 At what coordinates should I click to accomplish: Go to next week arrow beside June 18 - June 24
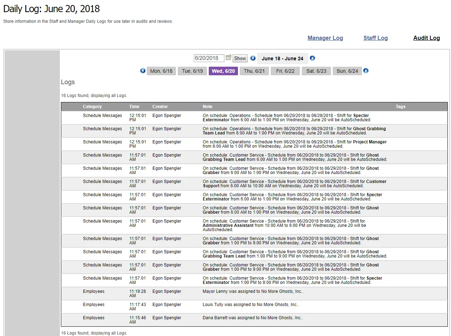[312, 58]
